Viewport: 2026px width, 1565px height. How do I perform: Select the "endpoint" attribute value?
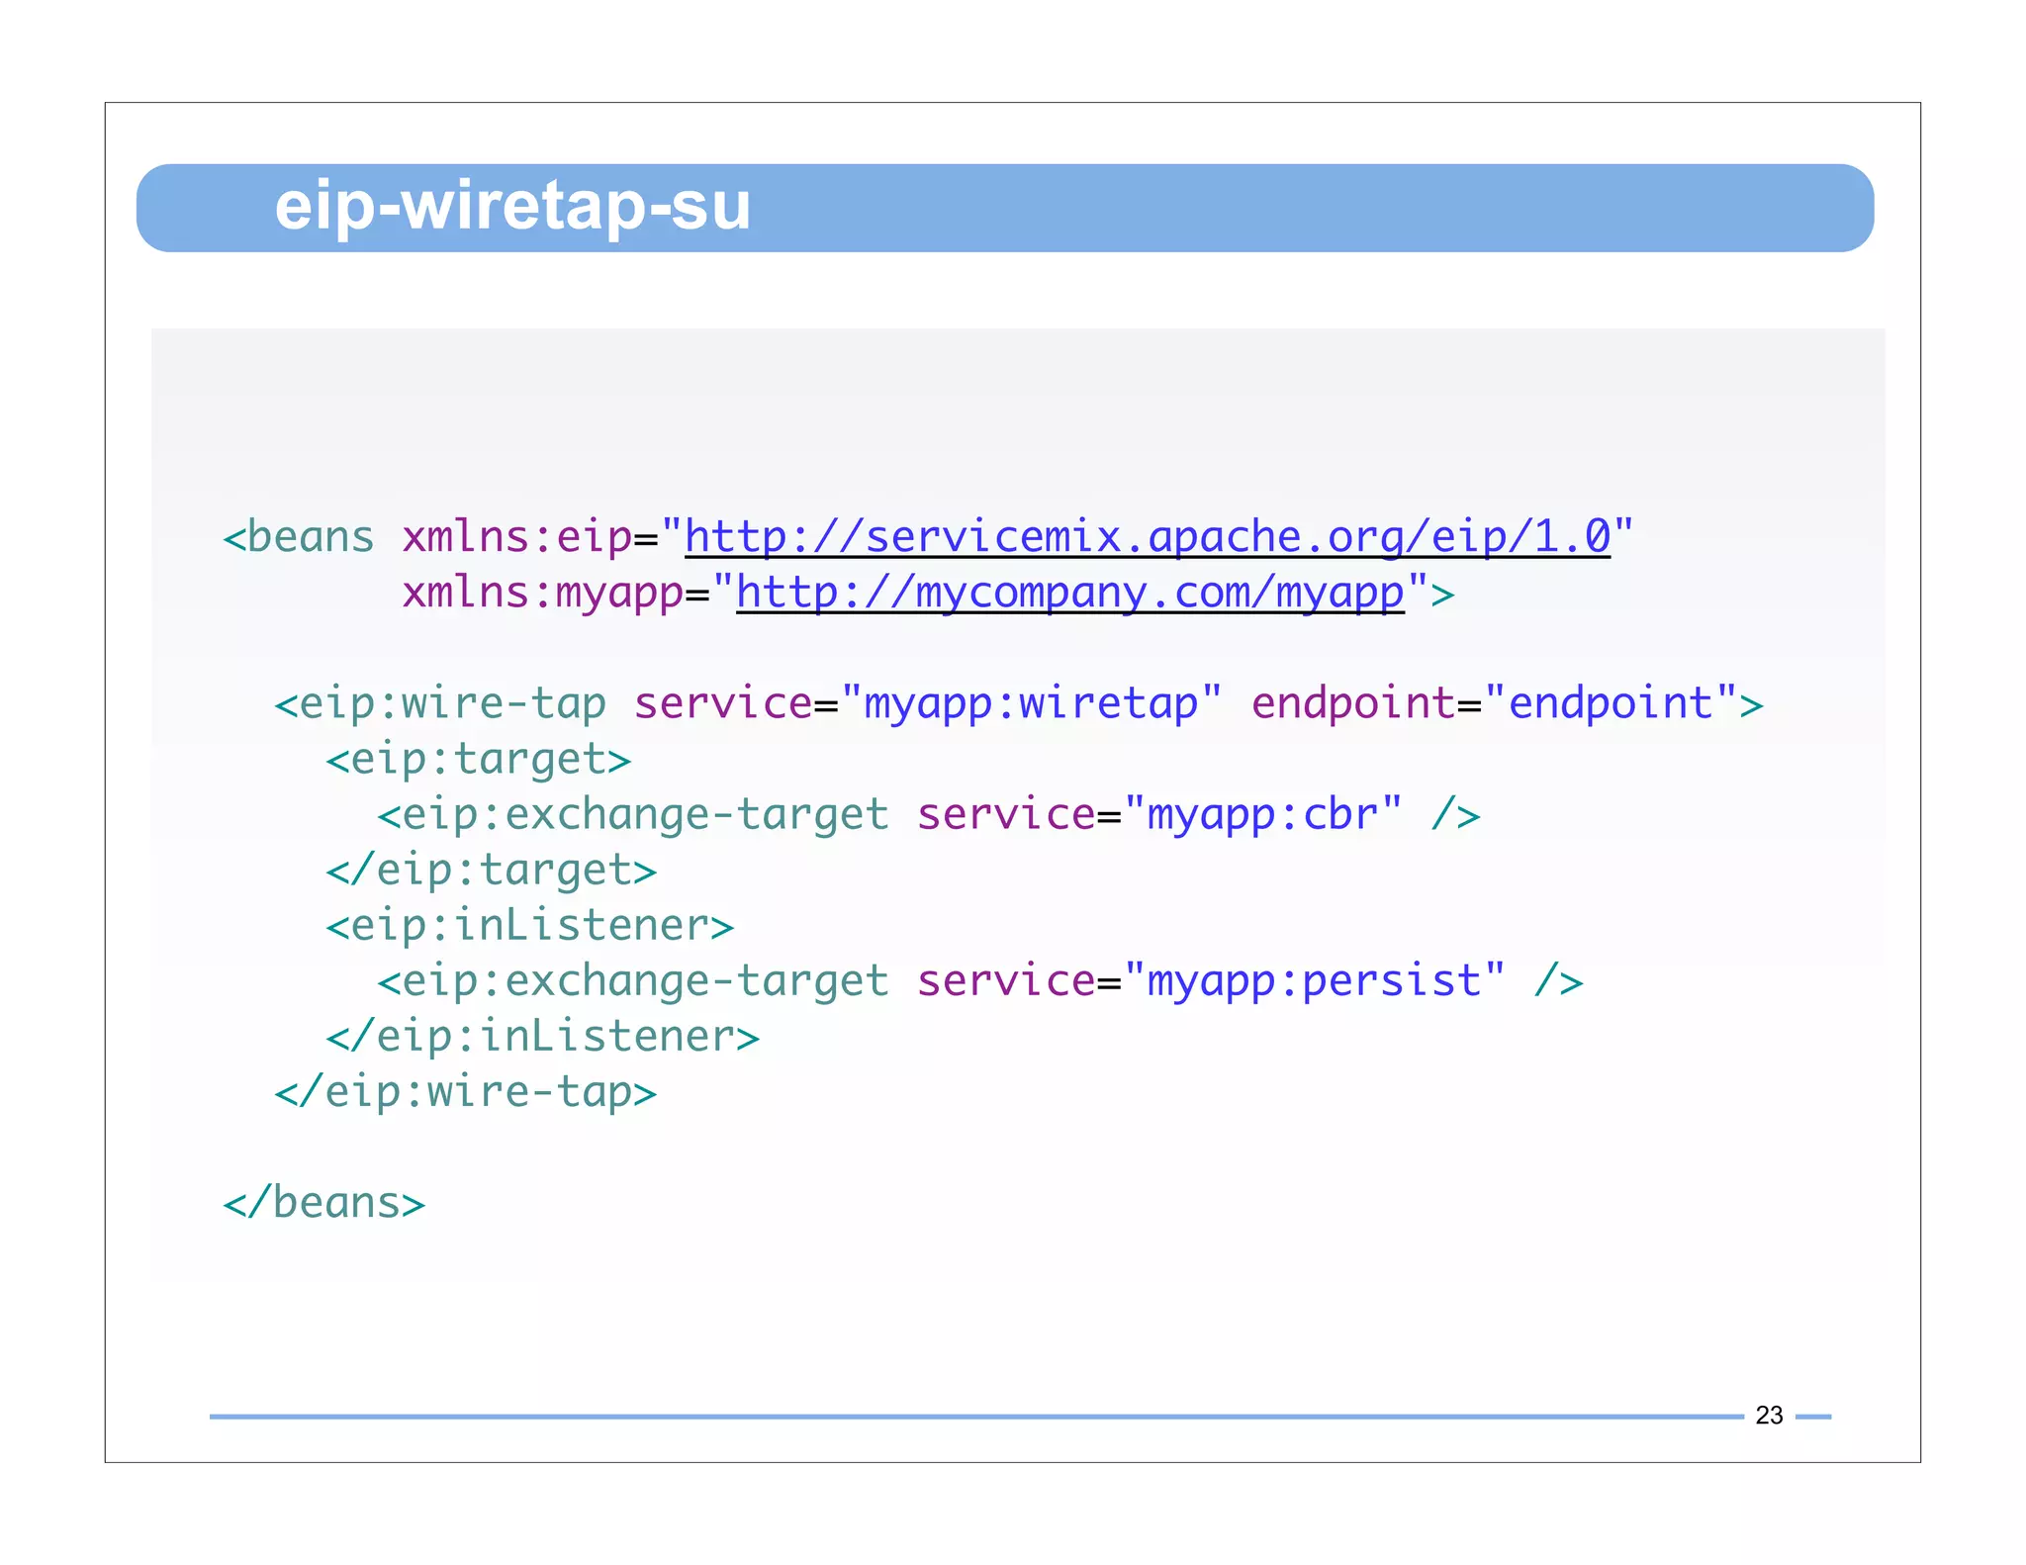click(1611, 703)
